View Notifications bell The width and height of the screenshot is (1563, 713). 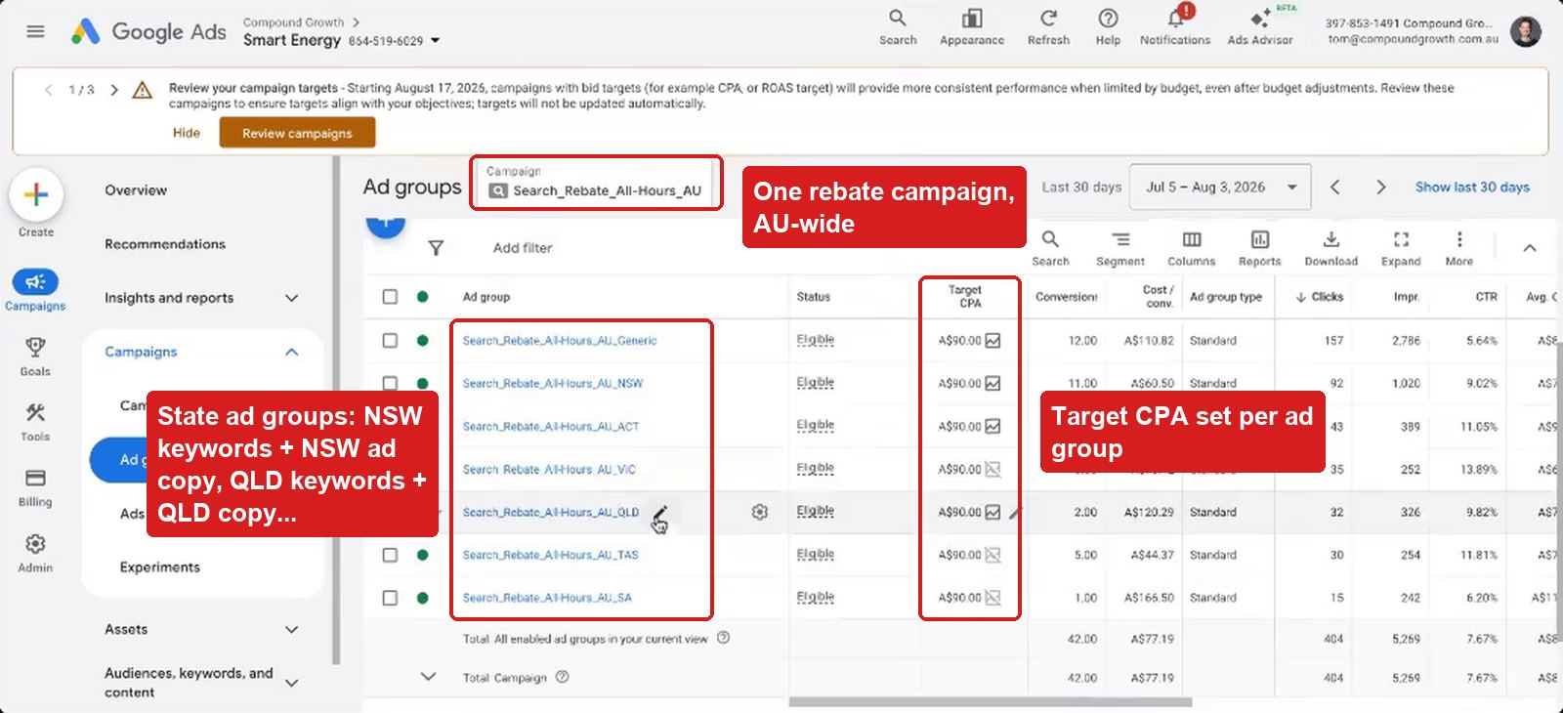point(1175,27)
